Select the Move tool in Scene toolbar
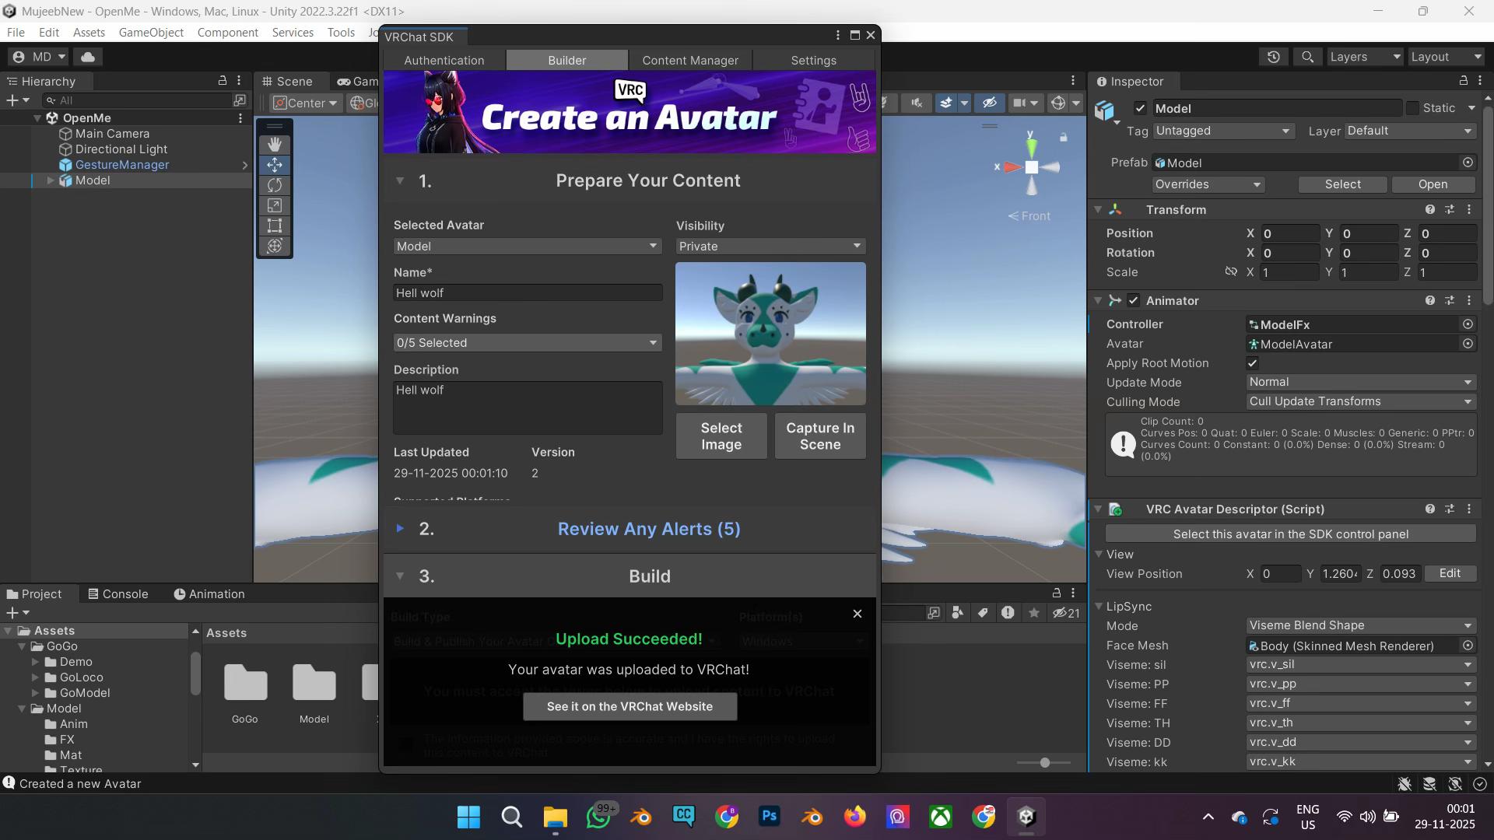 pos(275,165)
